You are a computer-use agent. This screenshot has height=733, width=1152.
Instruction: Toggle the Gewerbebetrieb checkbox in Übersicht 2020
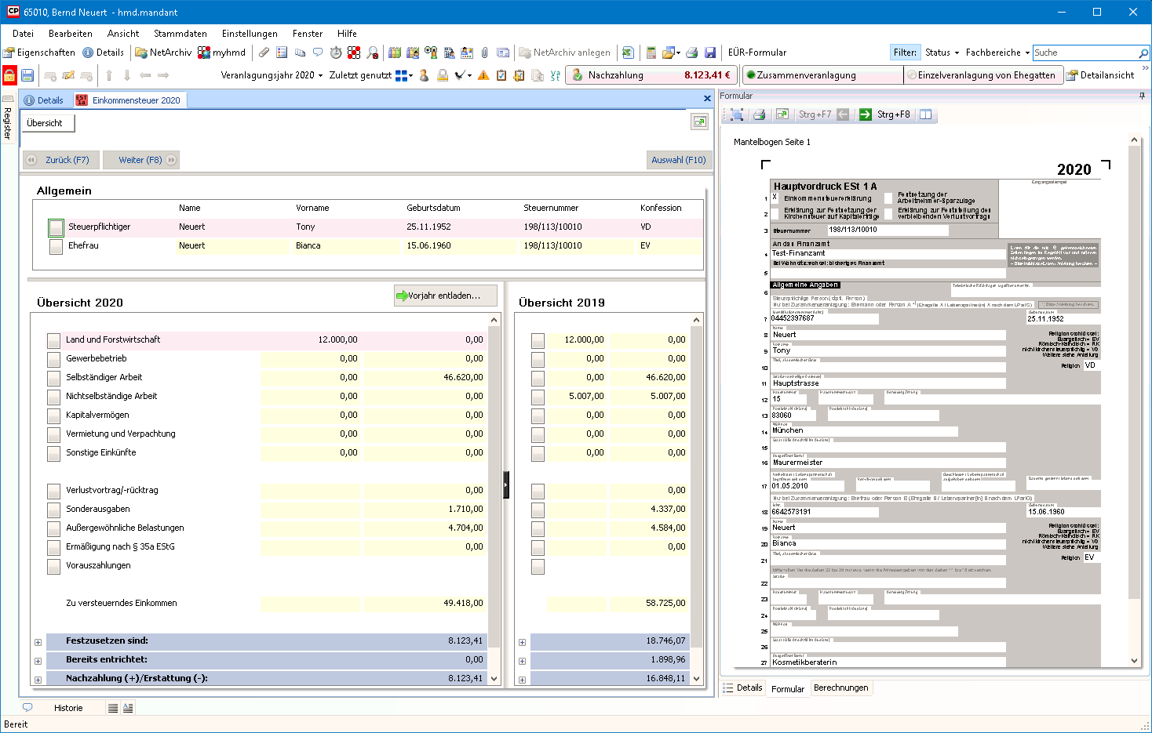pos(53,359)
